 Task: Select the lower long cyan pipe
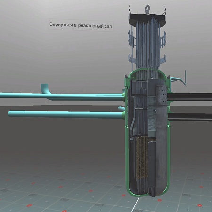[66, 114]
